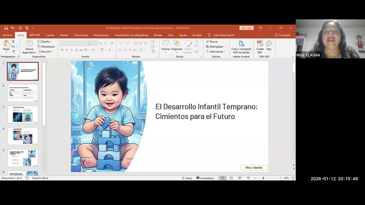Select slide 4 thumbnail in the slide panel
Image resolution: width=365 pixels, height=205 pixels.
tap(23, 136)
